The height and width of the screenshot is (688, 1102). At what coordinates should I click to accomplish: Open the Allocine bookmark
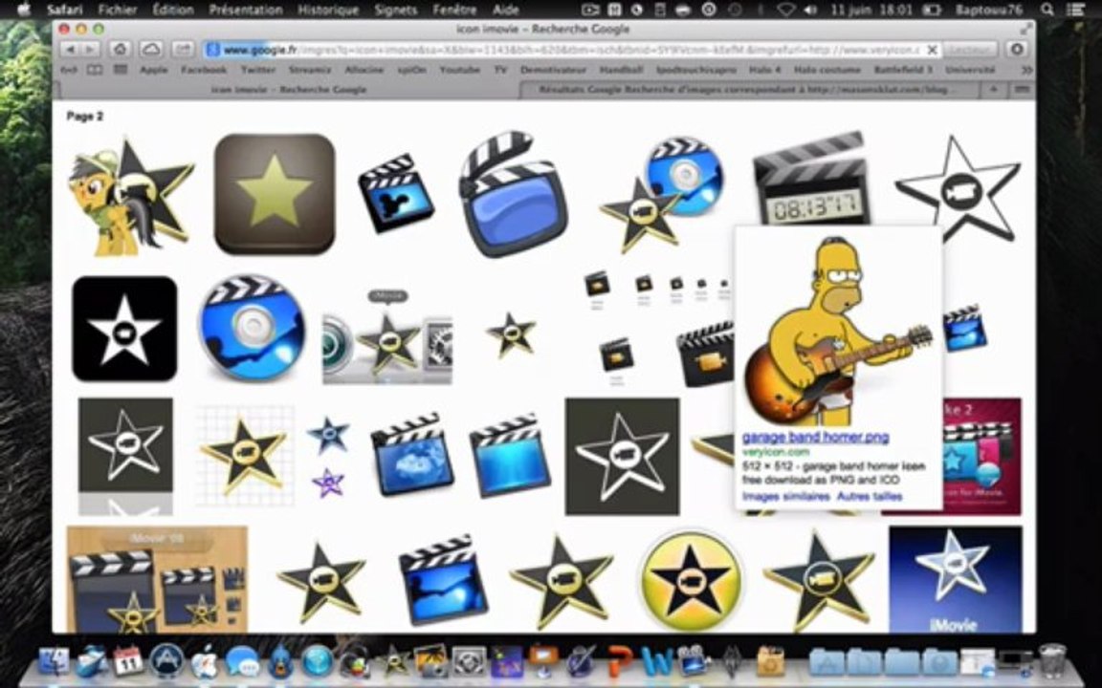(x=364, y=70)
